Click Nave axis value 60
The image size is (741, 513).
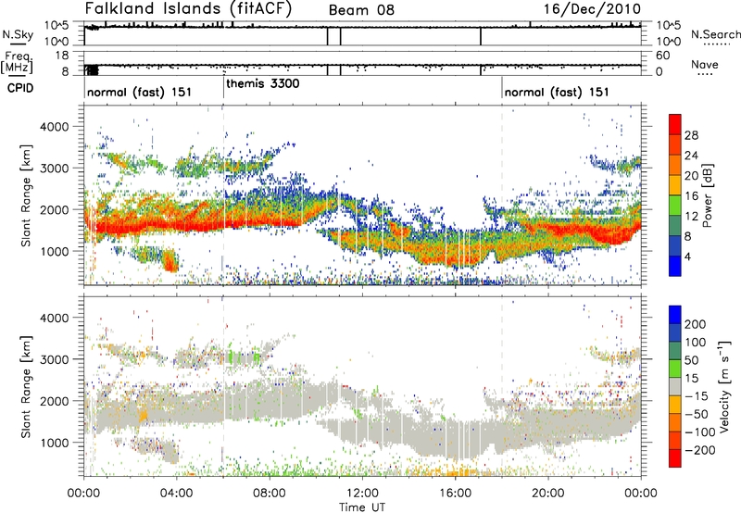click(x=662, y=56)
